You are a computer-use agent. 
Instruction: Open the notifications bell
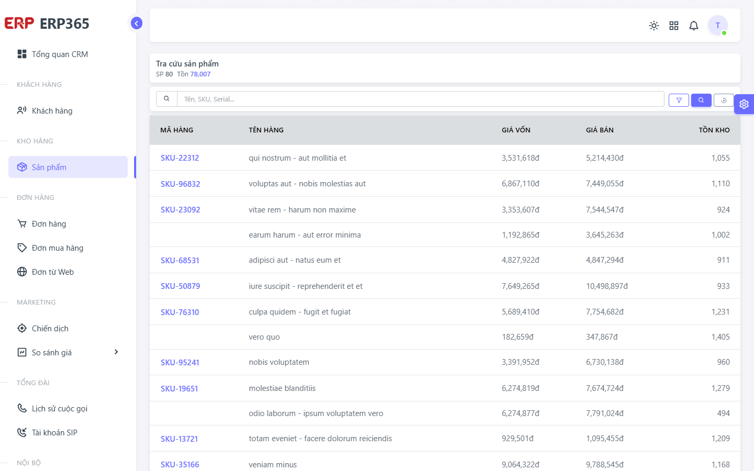[694, 26]
